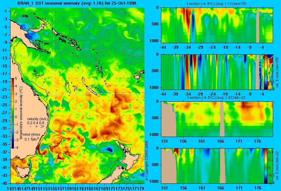The image size is (281, 191).
Task: Click the '0' tick on the temperature colorbar
Action: click(x=16, y=117)
